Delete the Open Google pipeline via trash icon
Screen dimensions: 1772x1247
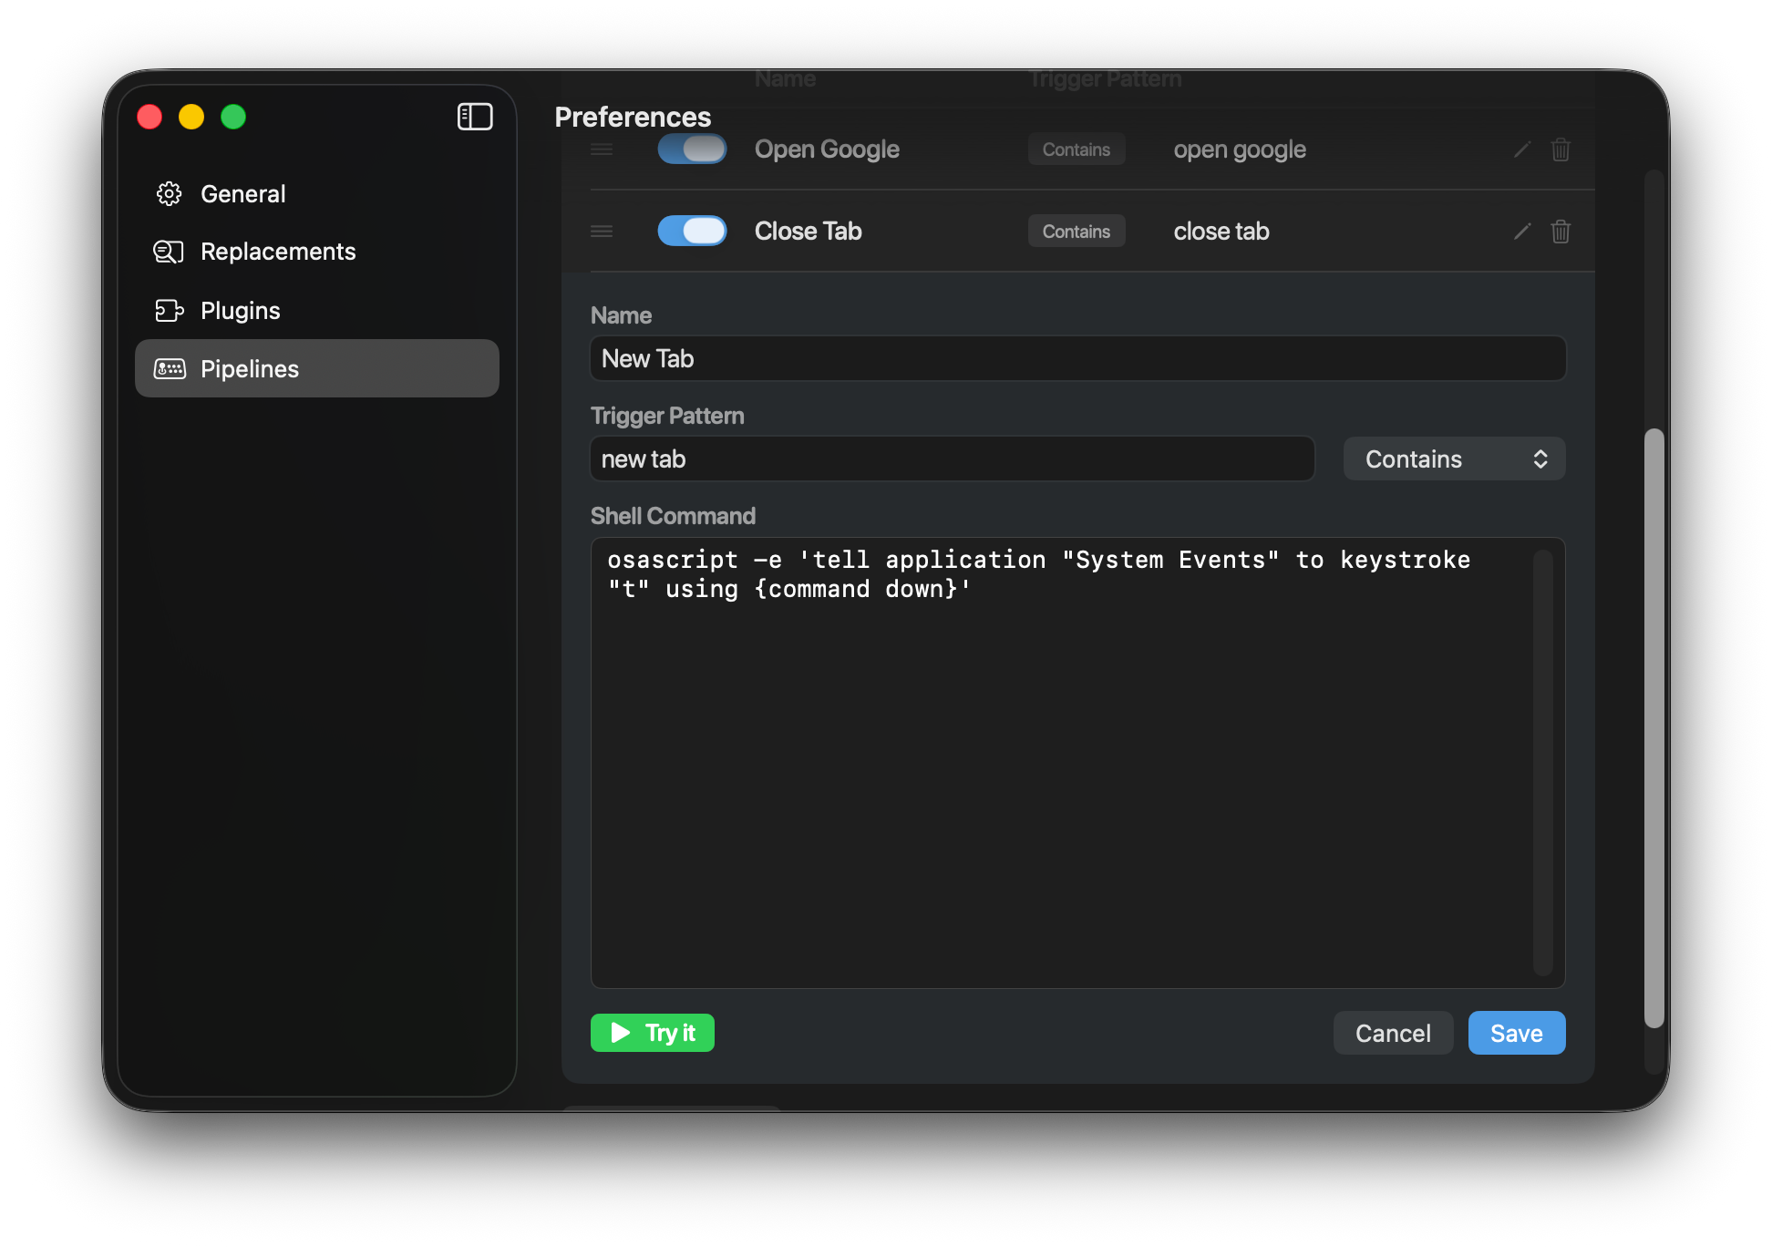1561,149
